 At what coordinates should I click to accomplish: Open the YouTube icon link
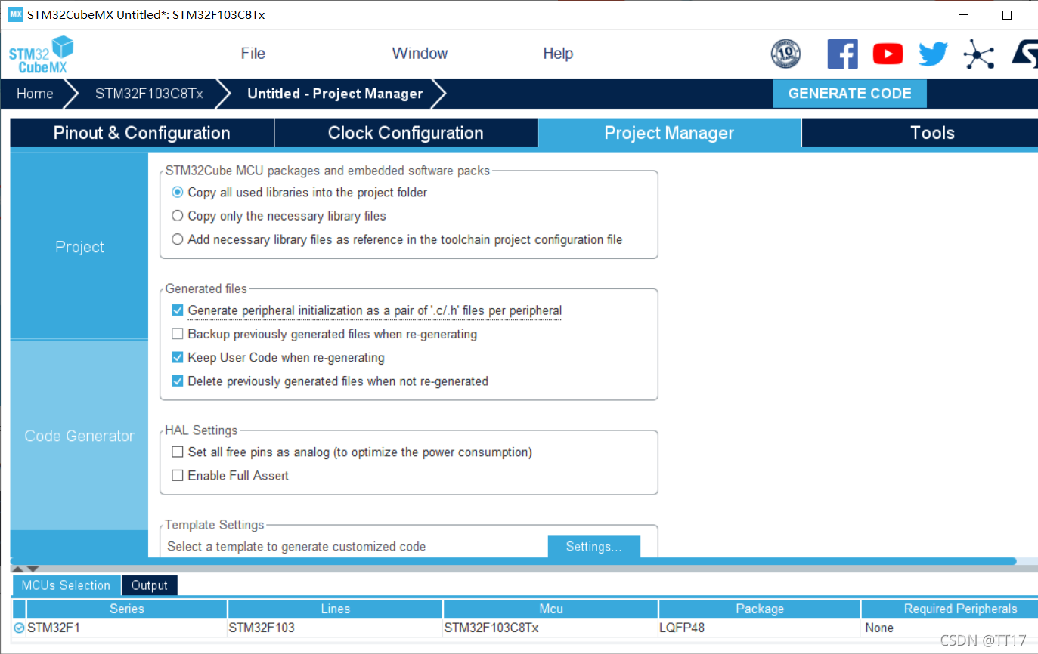(x=888, y=54)
